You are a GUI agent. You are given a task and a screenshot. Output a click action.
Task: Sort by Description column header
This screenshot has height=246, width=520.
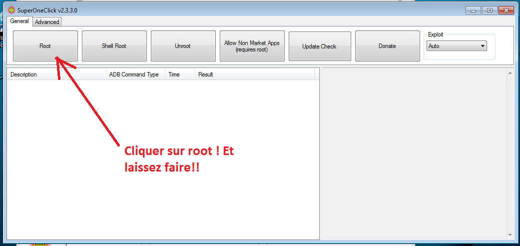[x=57, y=74]
